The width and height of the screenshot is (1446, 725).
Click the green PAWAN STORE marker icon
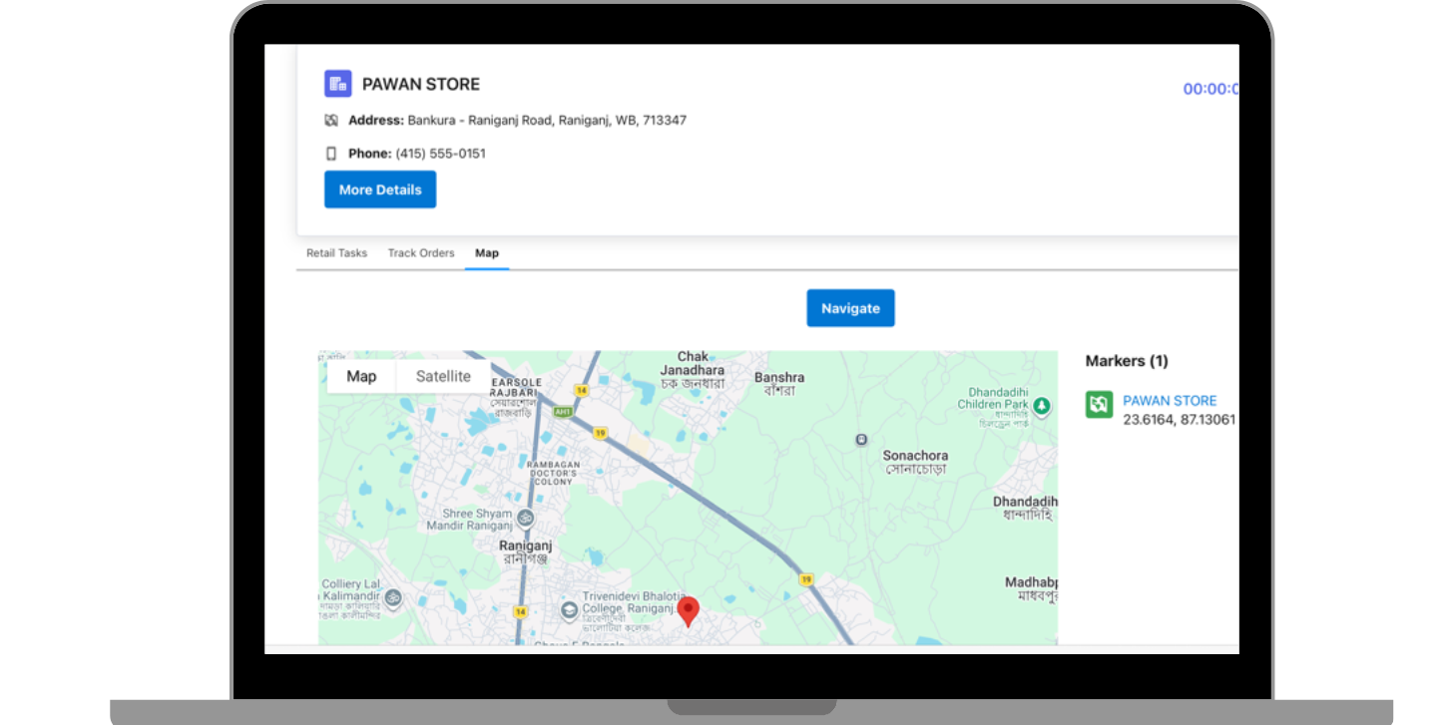[1099, 404]
